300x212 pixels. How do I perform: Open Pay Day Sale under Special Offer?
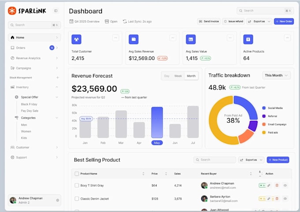[x=30, y=111]
